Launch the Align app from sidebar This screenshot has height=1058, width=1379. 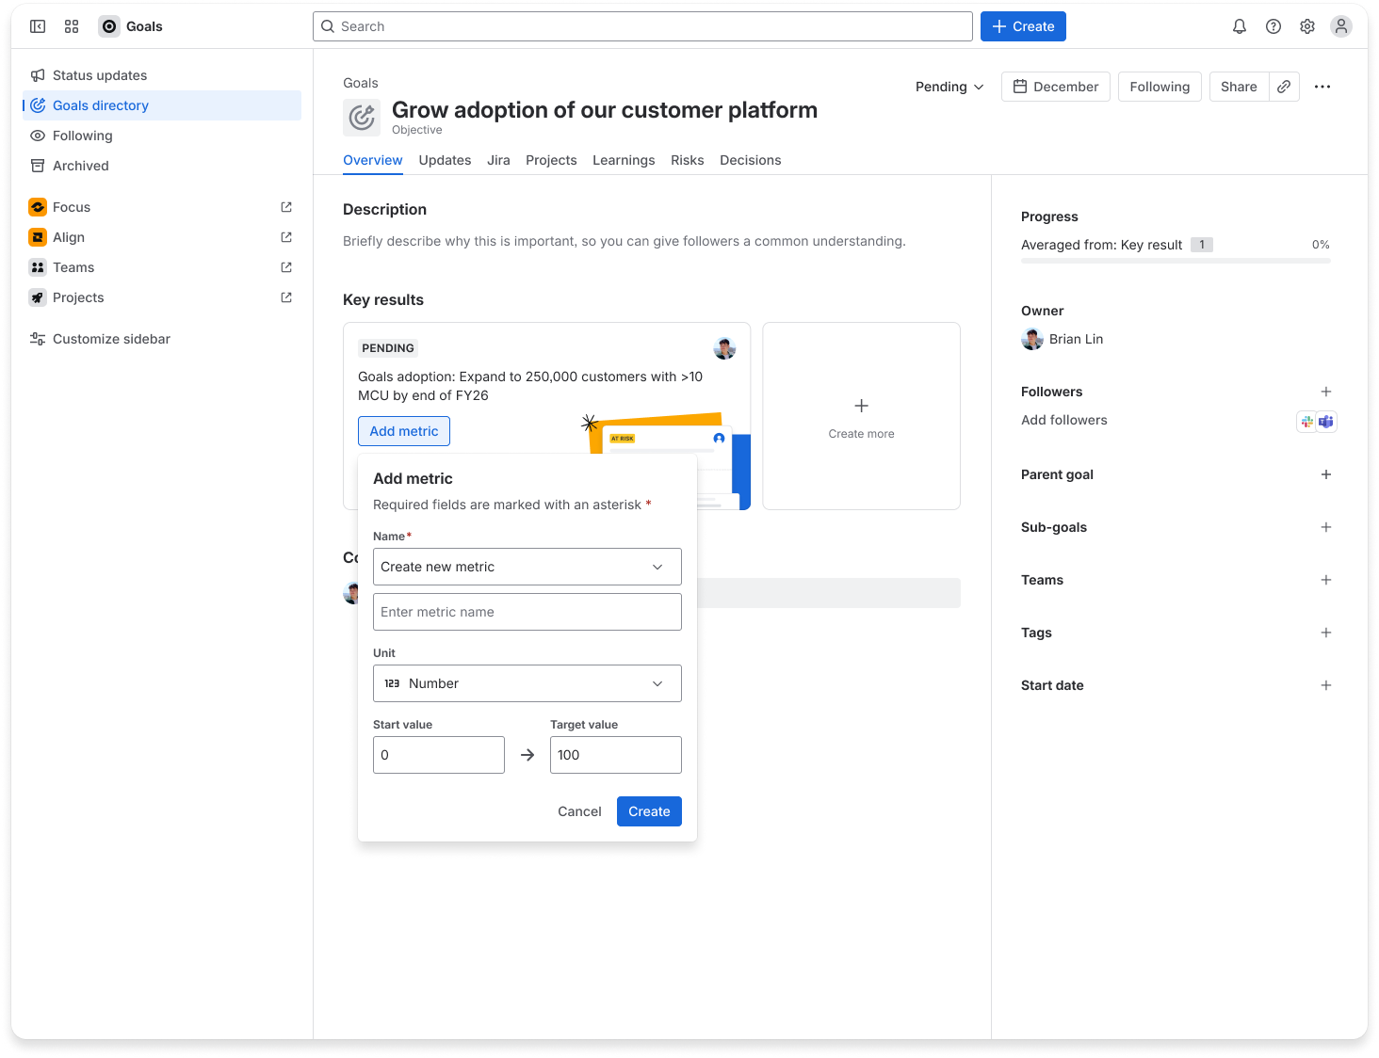[69, 236]
